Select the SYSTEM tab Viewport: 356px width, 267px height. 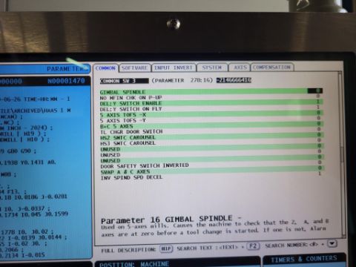[211, 67]
